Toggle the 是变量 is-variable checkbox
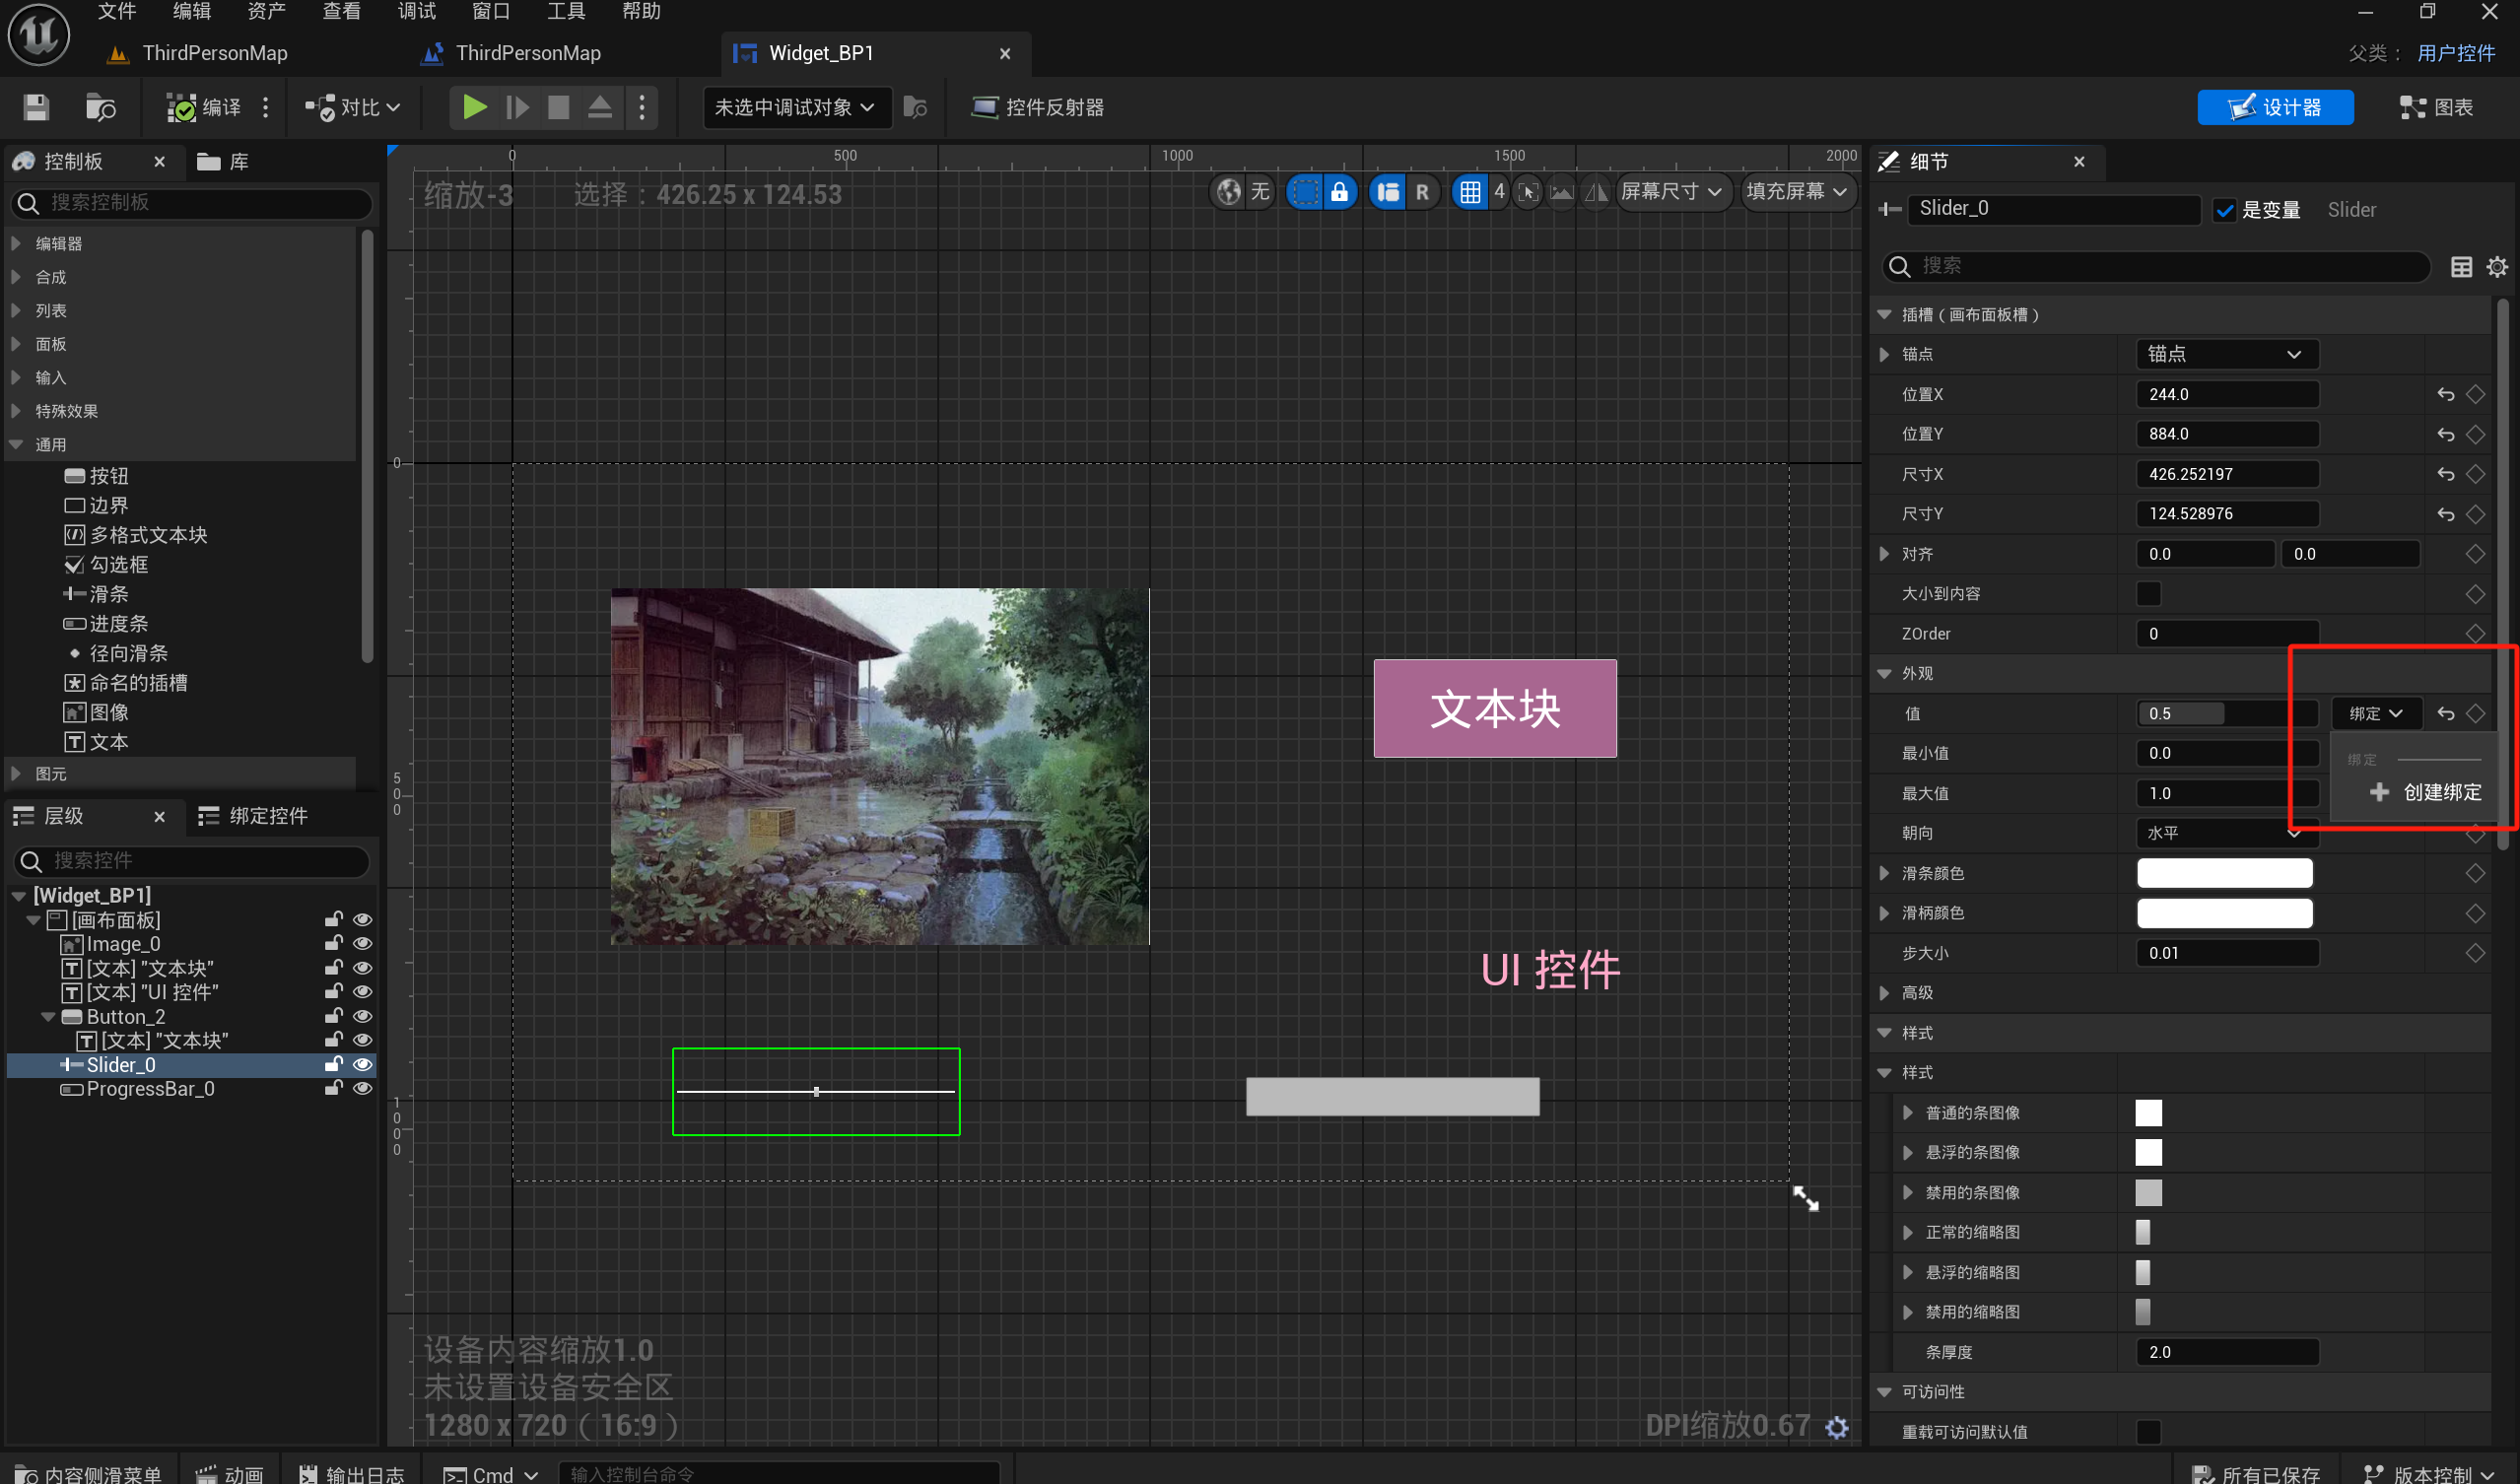 pyautogui.click(x=2225, y=210)
